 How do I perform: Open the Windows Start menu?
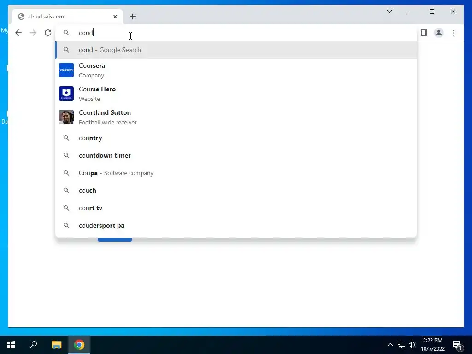pyautogui.click(x=11, y=345)
